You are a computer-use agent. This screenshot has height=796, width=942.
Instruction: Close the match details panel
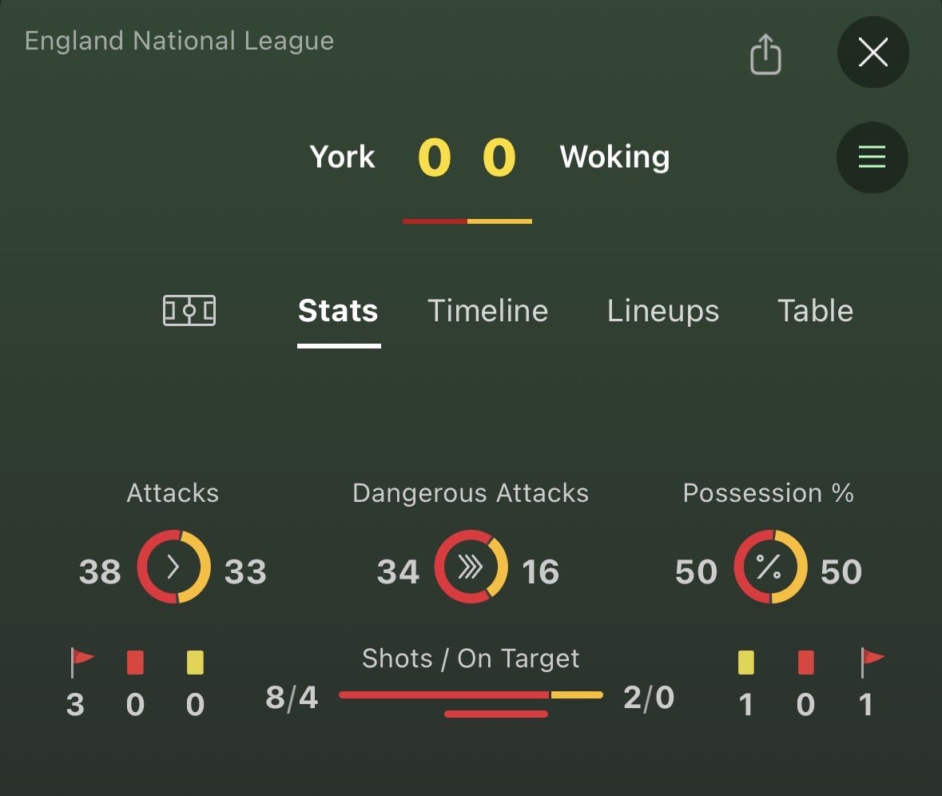tap(872, 53)
